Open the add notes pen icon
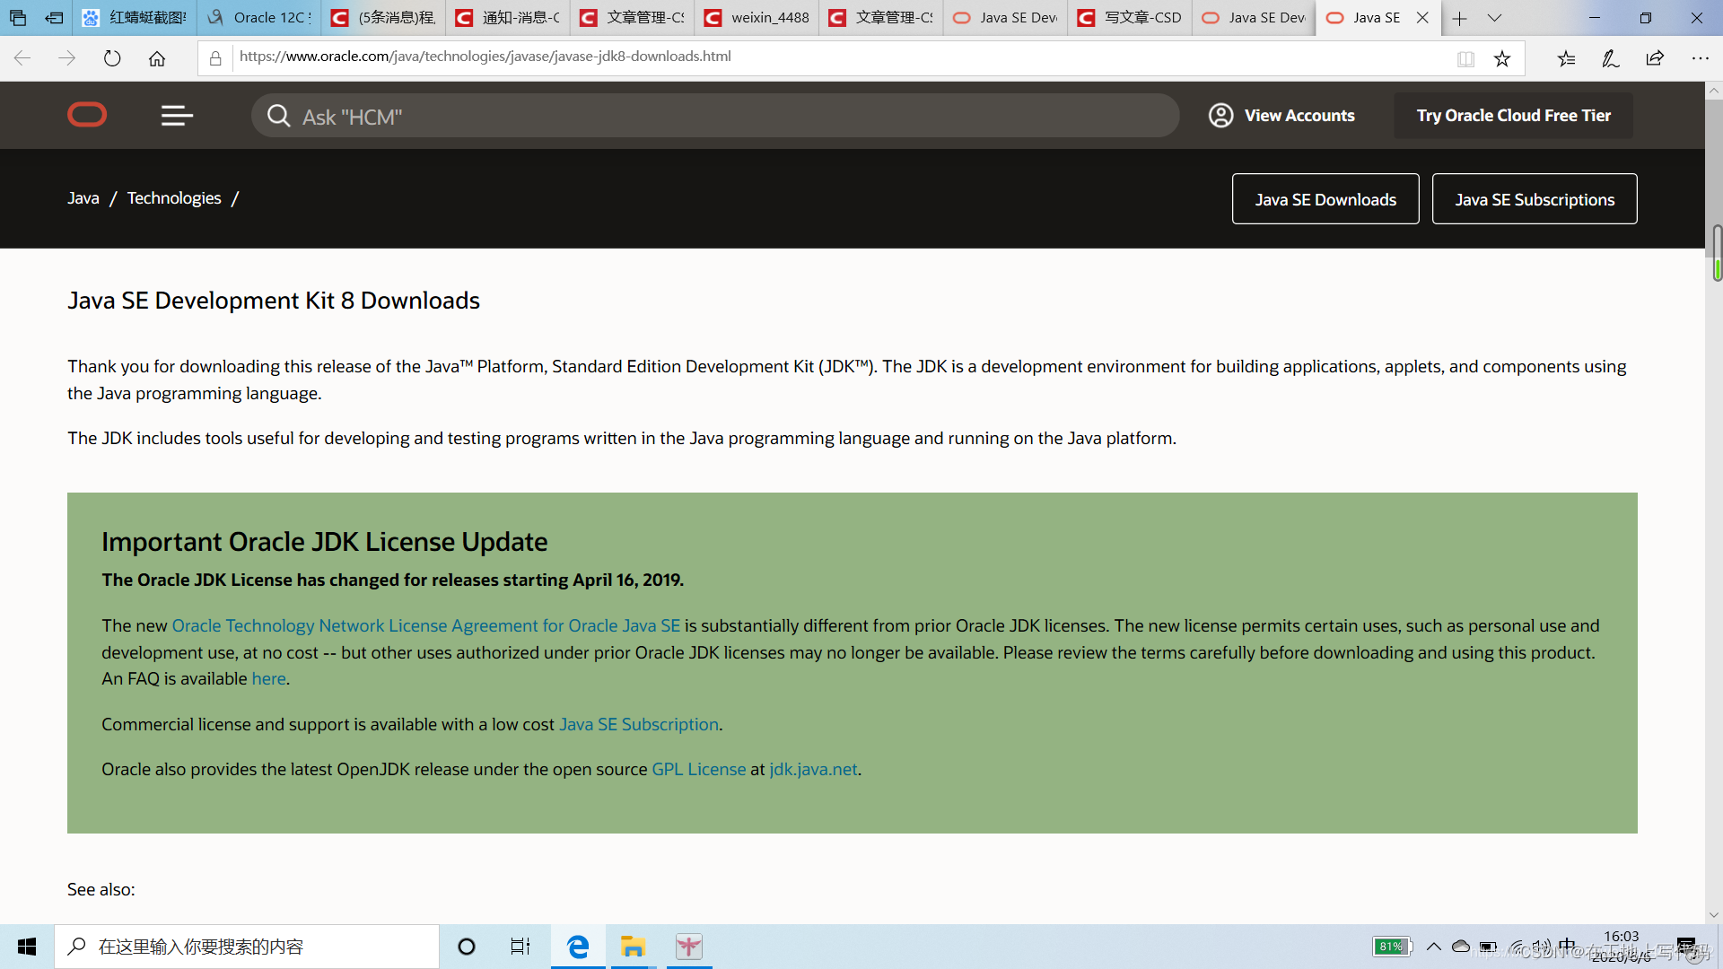 [x=1611, y=59]
